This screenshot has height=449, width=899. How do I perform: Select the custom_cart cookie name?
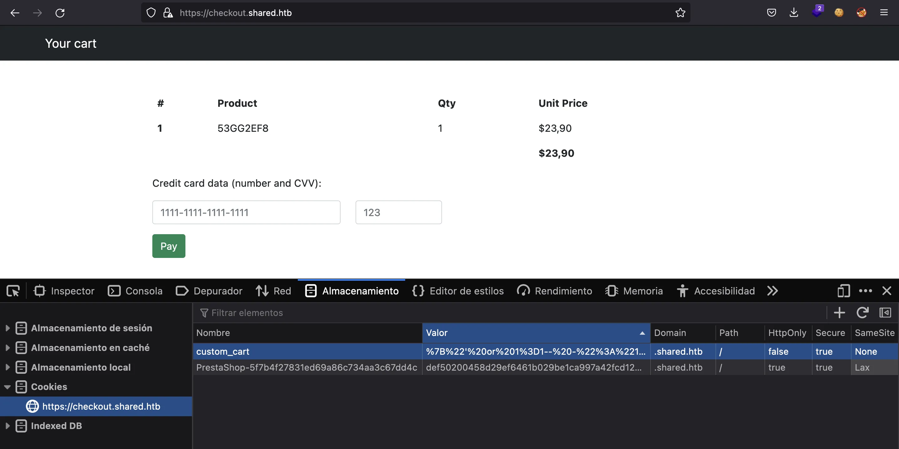coord(307,351)
